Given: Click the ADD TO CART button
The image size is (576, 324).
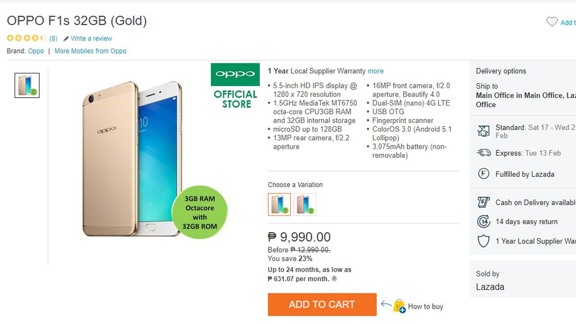Looking at the screenshot, I should pos(322,304).
